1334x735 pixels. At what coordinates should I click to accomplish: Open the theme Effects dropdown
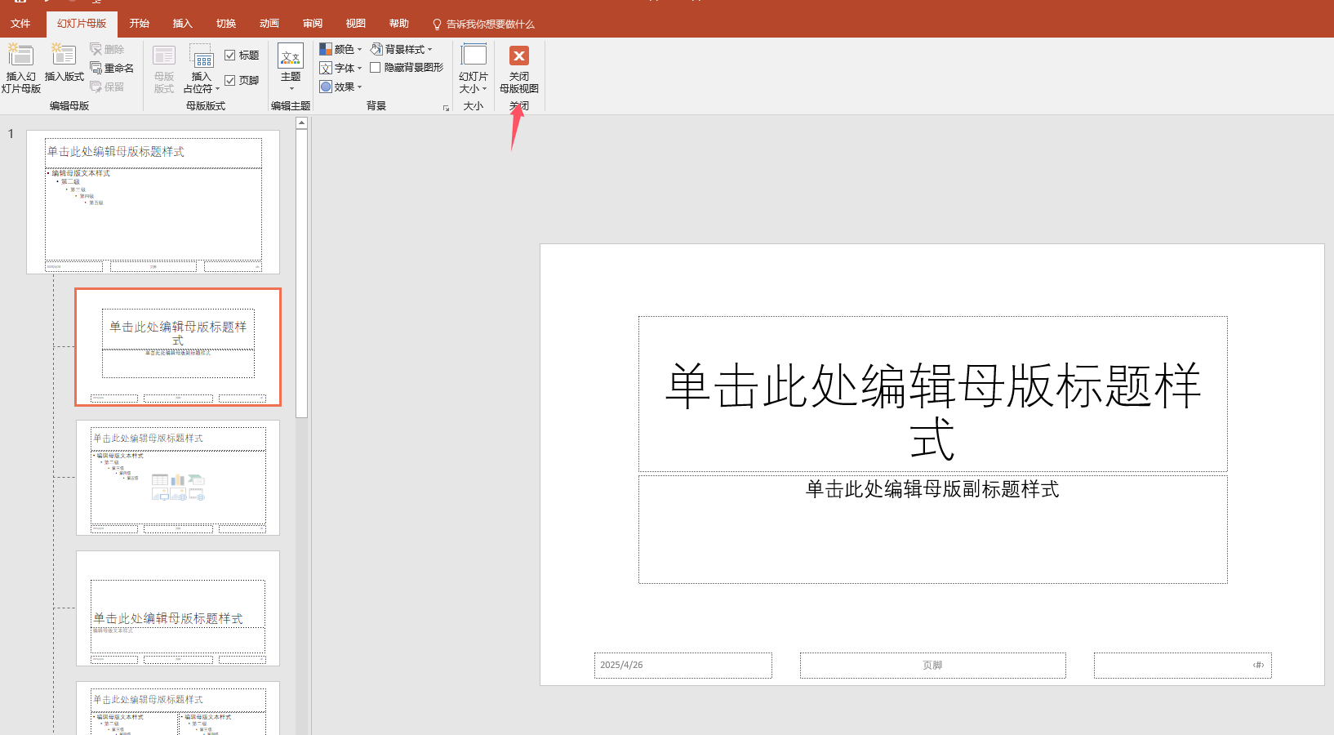point(341,86)
